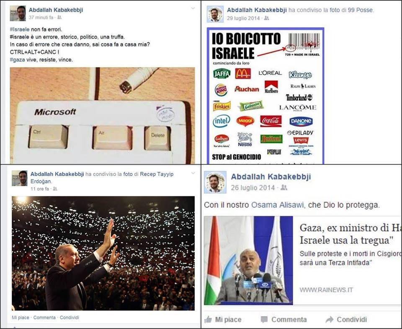Image resolution: width=402 pixels, height=329 pixels.
Task: Click the Condividi share arrow icon
Action: (x=329, y=319)
